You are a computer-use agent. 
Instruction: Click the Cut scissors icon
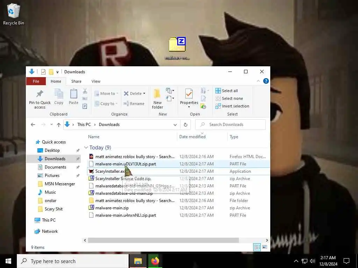click(85, 91)
